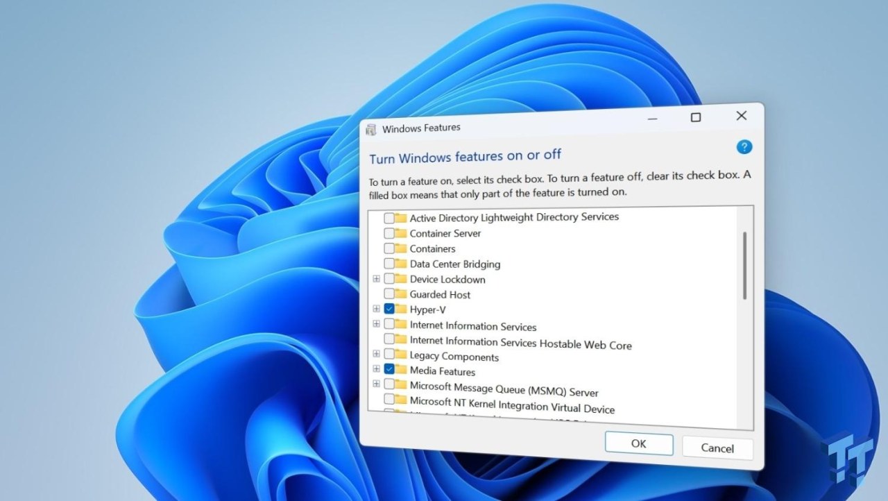
Task: Enable Active Directory Lightweight Directory Services checkbox
Action: (x=389, y=218)
